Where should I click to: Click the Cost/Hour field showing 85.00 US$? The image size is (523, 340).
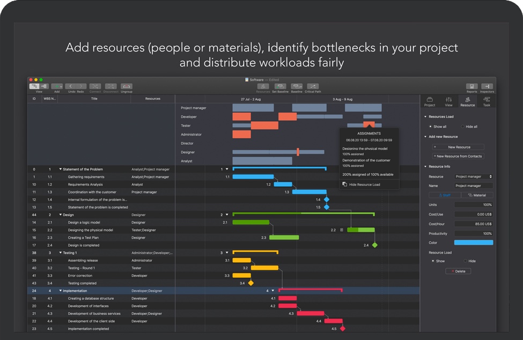tap(473, 224)
